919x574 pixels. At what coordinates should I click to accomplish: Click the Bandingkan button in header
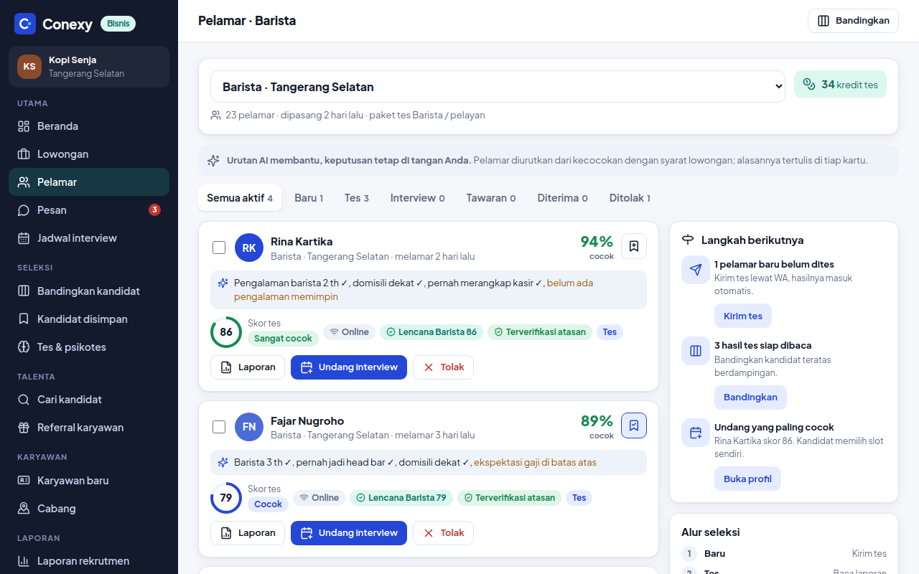(x=854, y=21)
